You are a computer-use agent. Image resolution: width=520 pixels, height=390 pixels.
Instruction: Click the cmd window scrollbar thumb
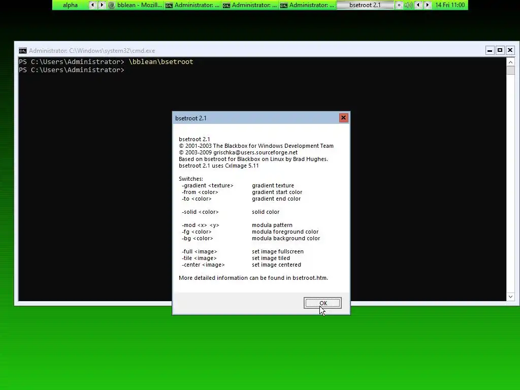click(510, 70)
